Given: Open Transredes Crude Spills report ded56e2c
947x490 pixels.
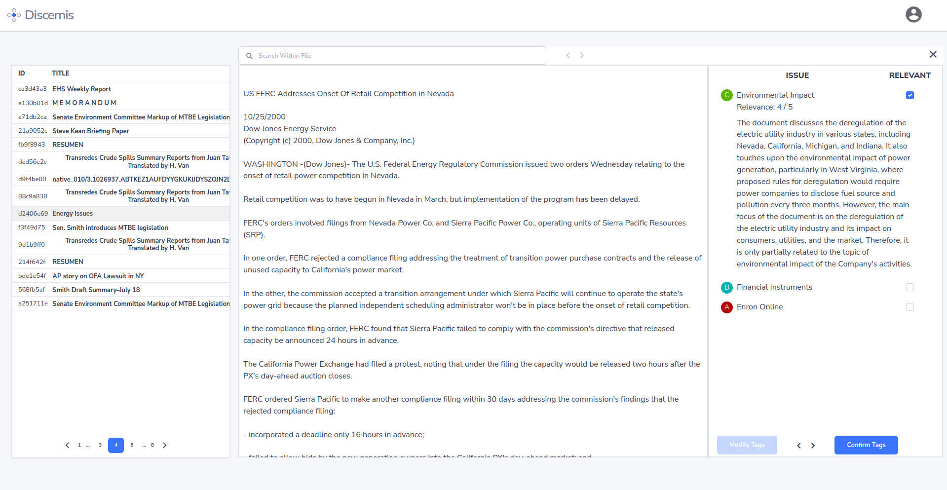Looking at the screenshot, I should tap(121, 161).
